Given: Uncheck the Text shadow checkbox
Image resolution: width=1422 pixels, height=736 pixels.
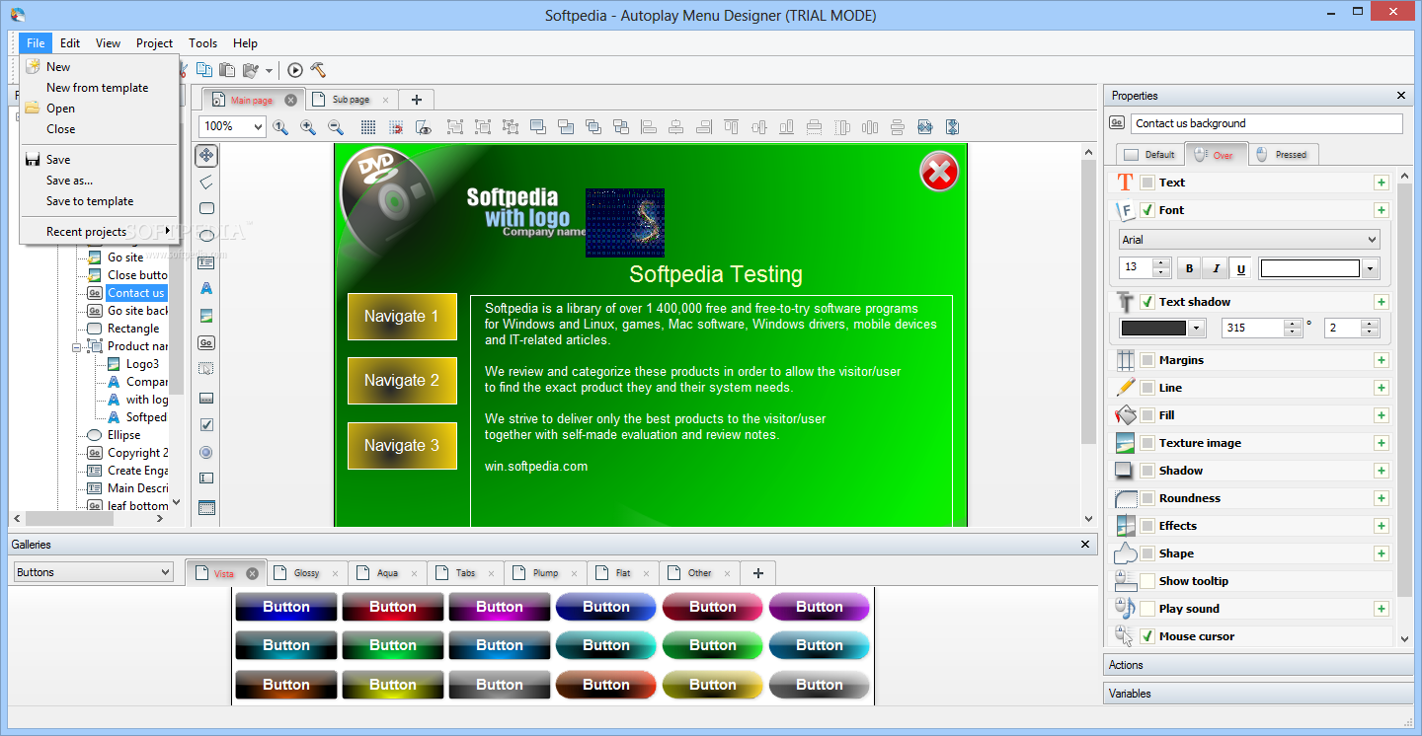Looking at the screenshot, I should coord(1146,302).
